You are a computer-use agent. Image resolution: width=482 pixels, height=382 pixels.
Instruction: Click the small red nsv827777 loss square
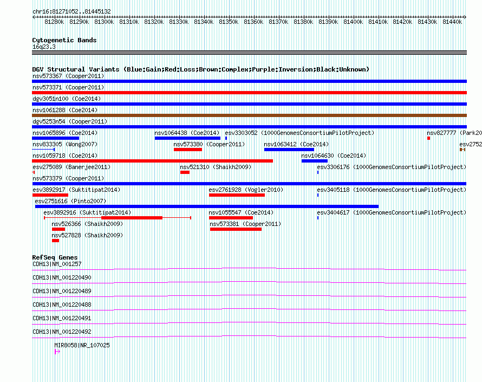pyautogui.click(x=428, y=138)
